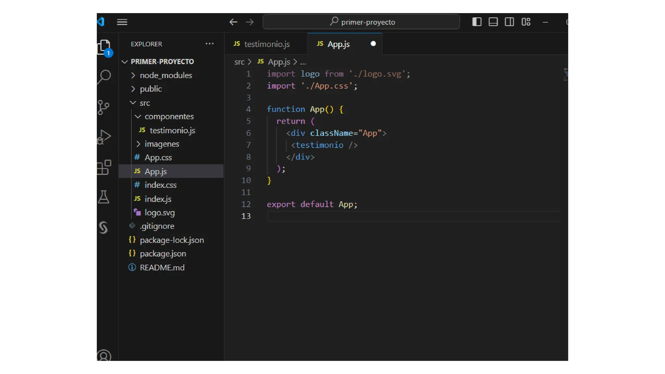Click the unsaved dot on App.js tab
665x374 pixels.
click(x=373, y=44)
